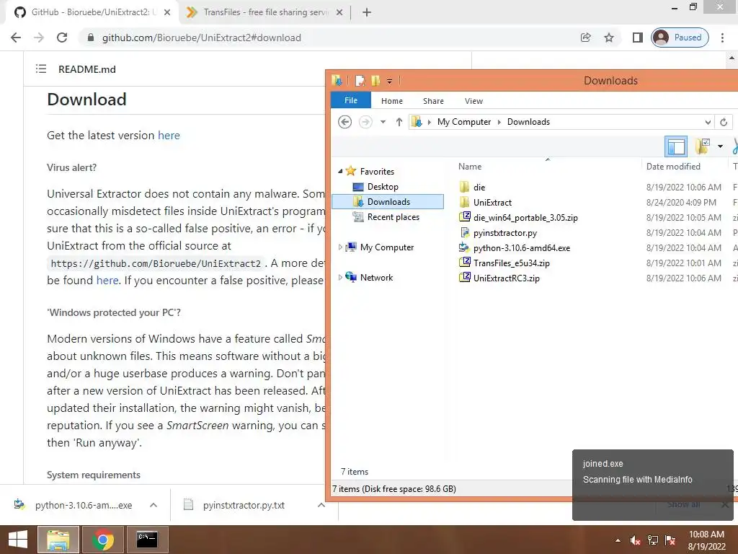The height and width of the screenshot is (554, 738).
Task: Click the joined.exe scanning notification
Action: click(x=652, y=485)
